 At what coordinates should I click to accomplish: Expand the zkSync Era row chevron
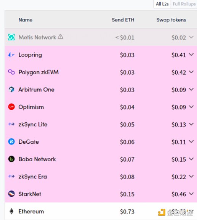(x=191, y=176)
